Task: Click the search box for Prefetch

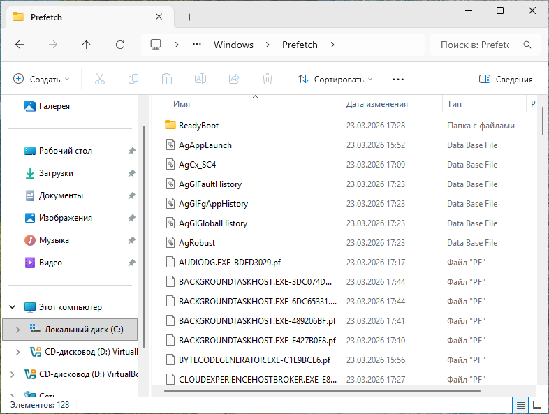Action: pos(475,45)
